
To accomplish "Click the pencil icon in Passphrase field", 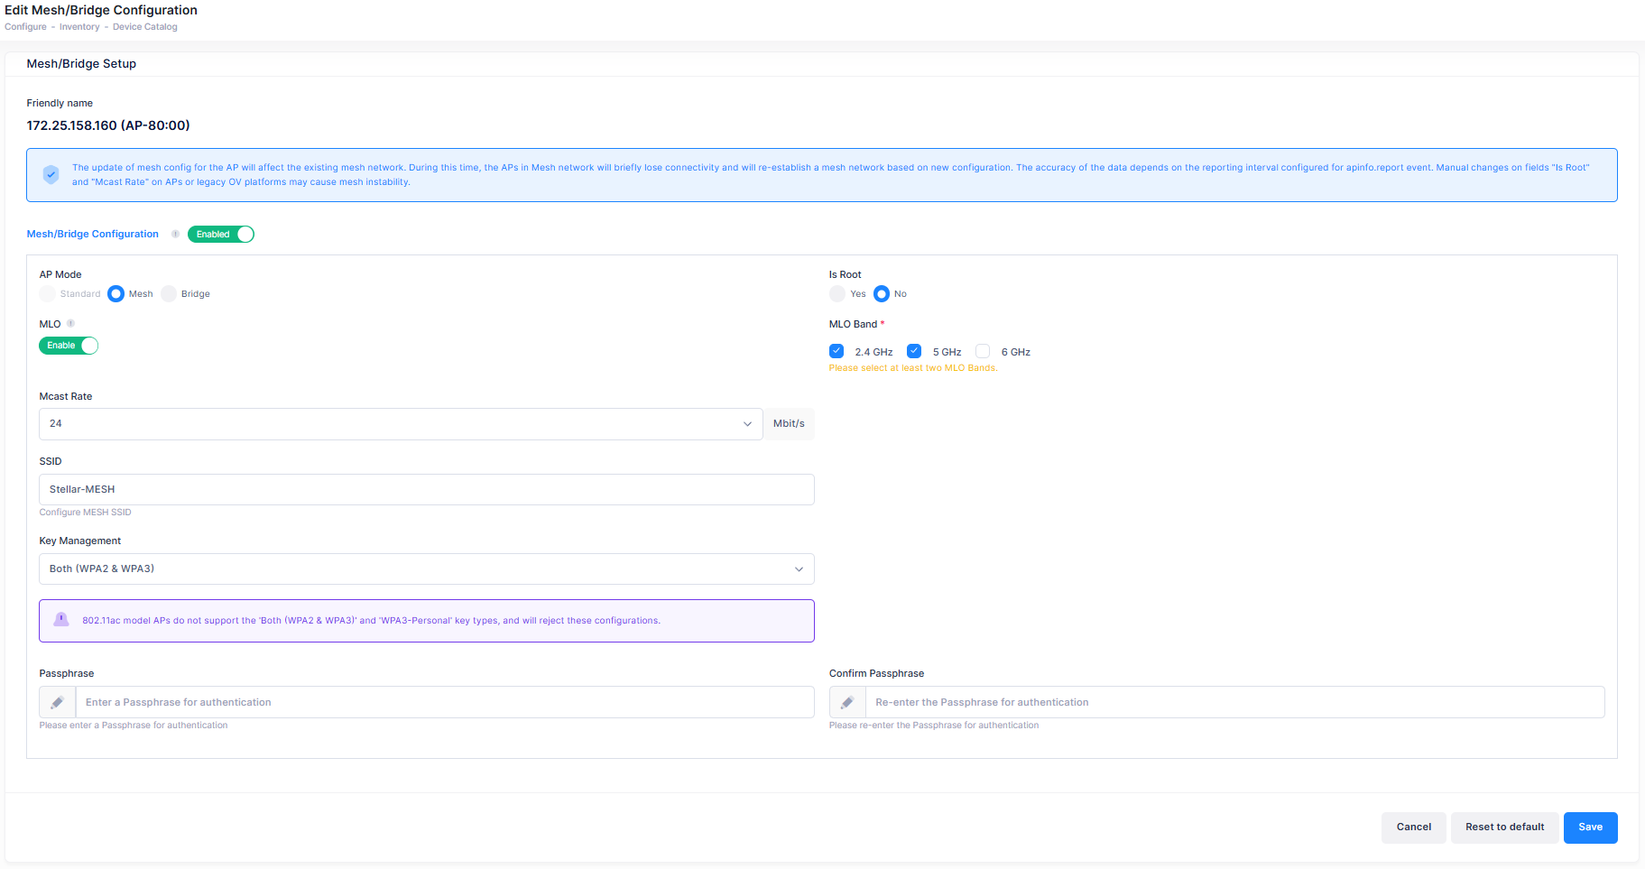I will pyautogui.click(x=58, y=703).
